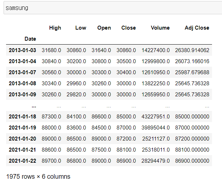Click High value 88600.0
The height and width of the screenshot is (183, 222).
click(x=51, y=150)
